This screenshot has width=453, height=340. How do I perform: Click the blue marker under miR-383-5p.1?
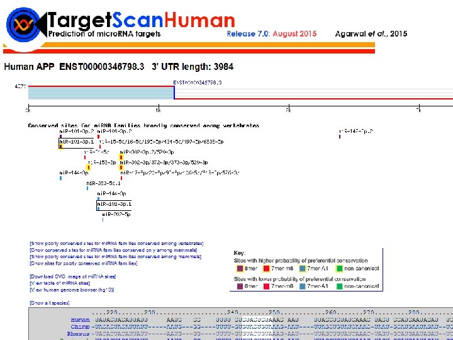[87, 188]
